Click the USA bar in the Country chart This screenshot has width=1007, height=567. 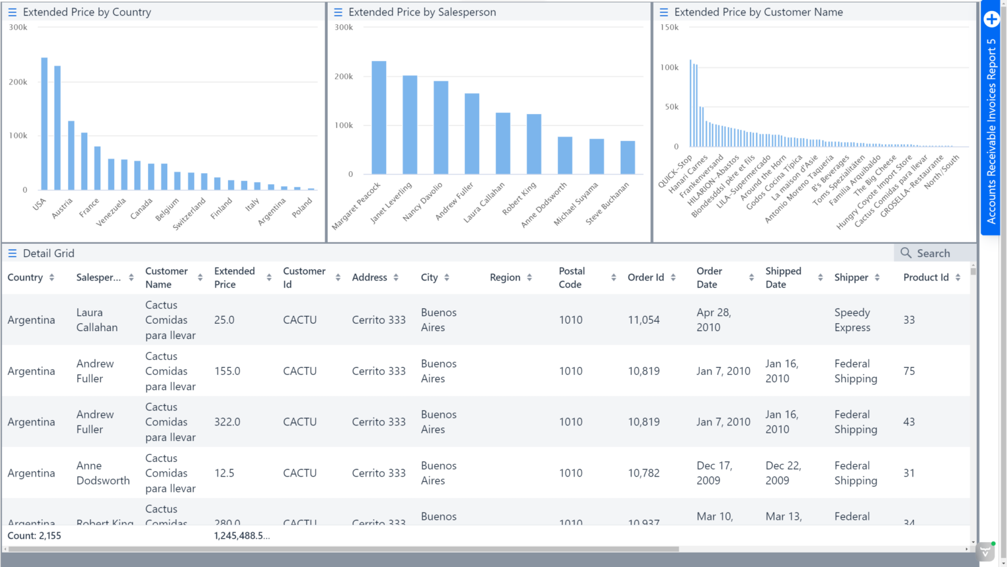[x=45, y=124]
